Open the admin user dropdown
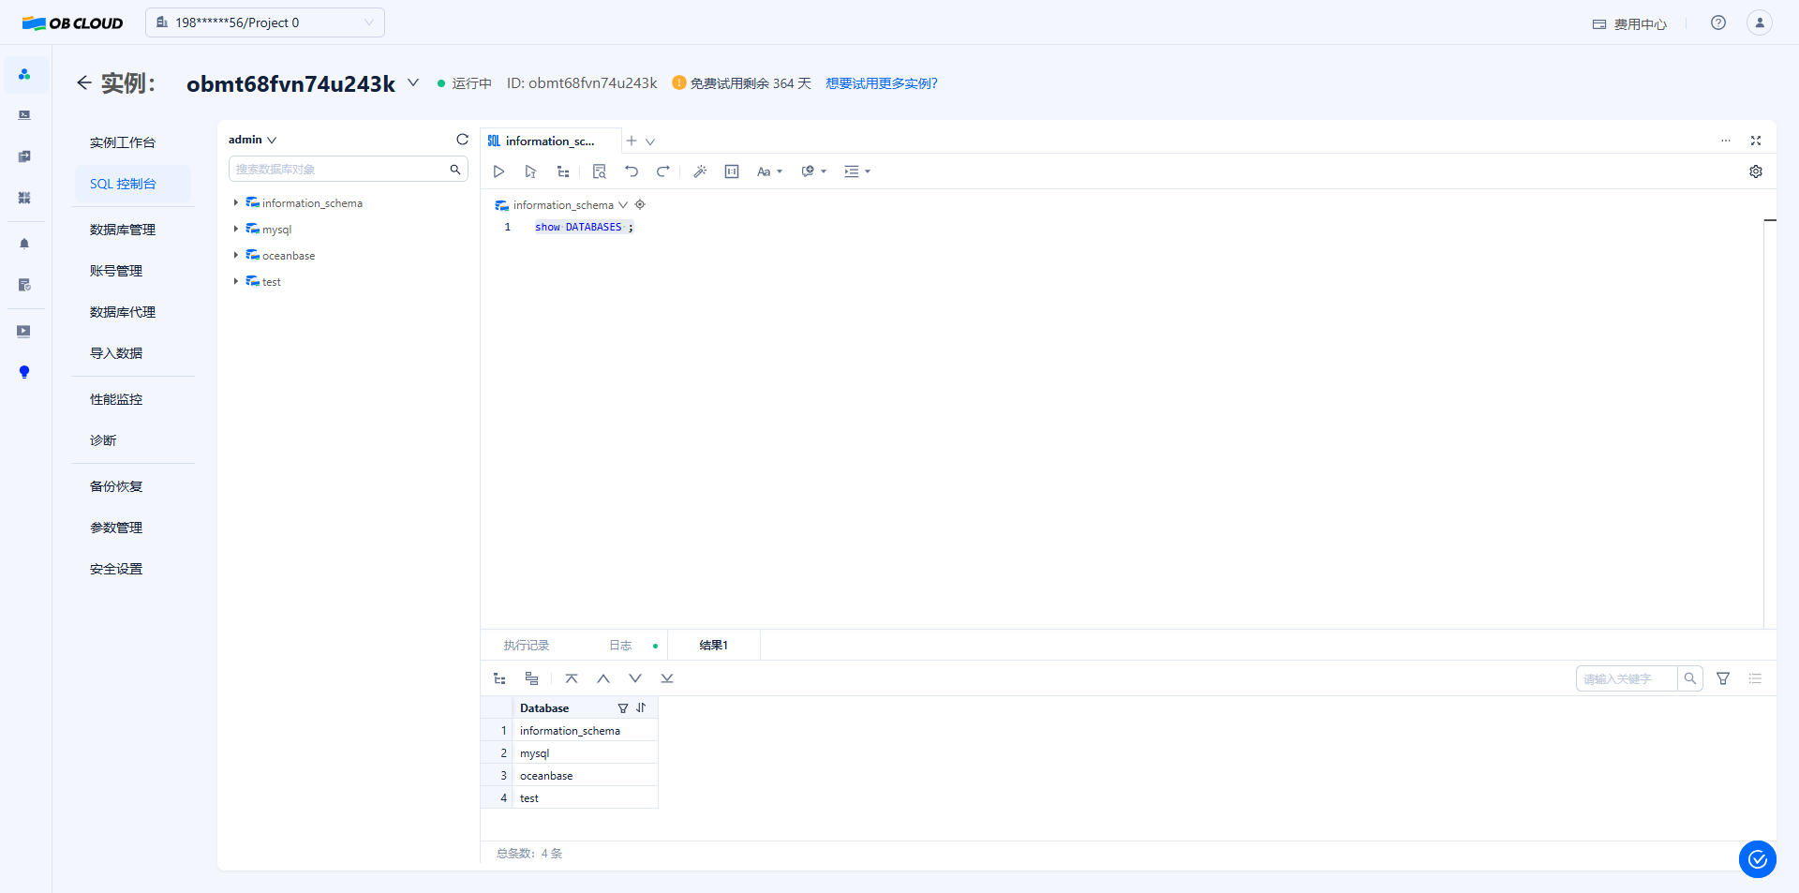Image resolution: width=1799 pixels, height=893 pixels. pyautogui.click(x=252, y=140)
